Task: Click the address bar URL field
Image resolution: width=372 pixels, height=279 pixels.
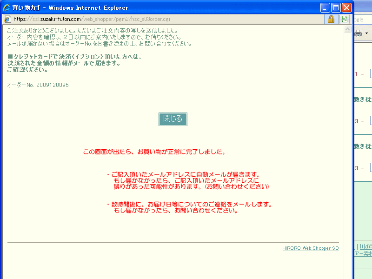Action: coord(167,19)
